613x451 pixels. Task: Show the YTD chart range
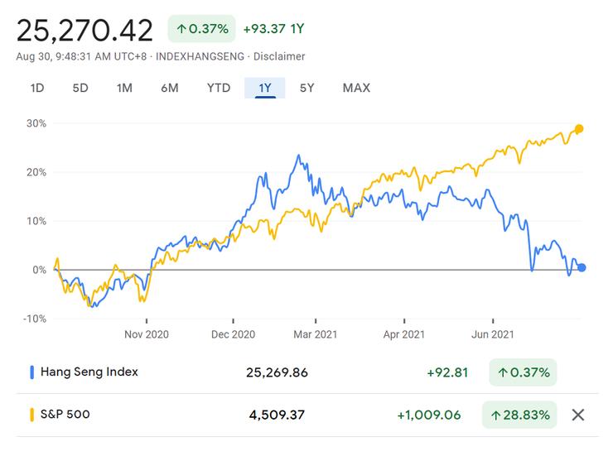point(219,88)
